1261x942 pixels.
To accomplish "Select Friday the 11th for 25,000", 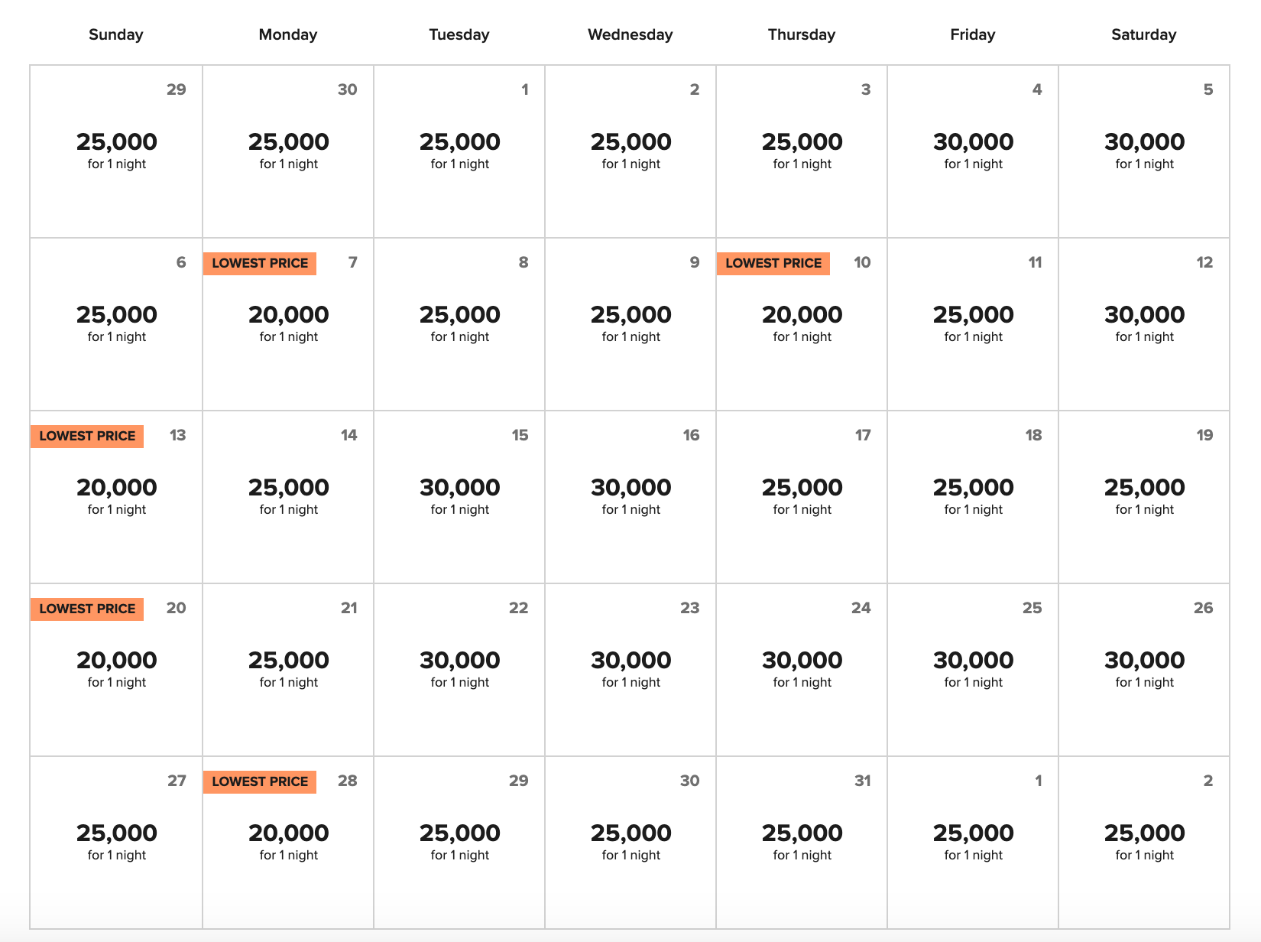I will pos(973,324).
